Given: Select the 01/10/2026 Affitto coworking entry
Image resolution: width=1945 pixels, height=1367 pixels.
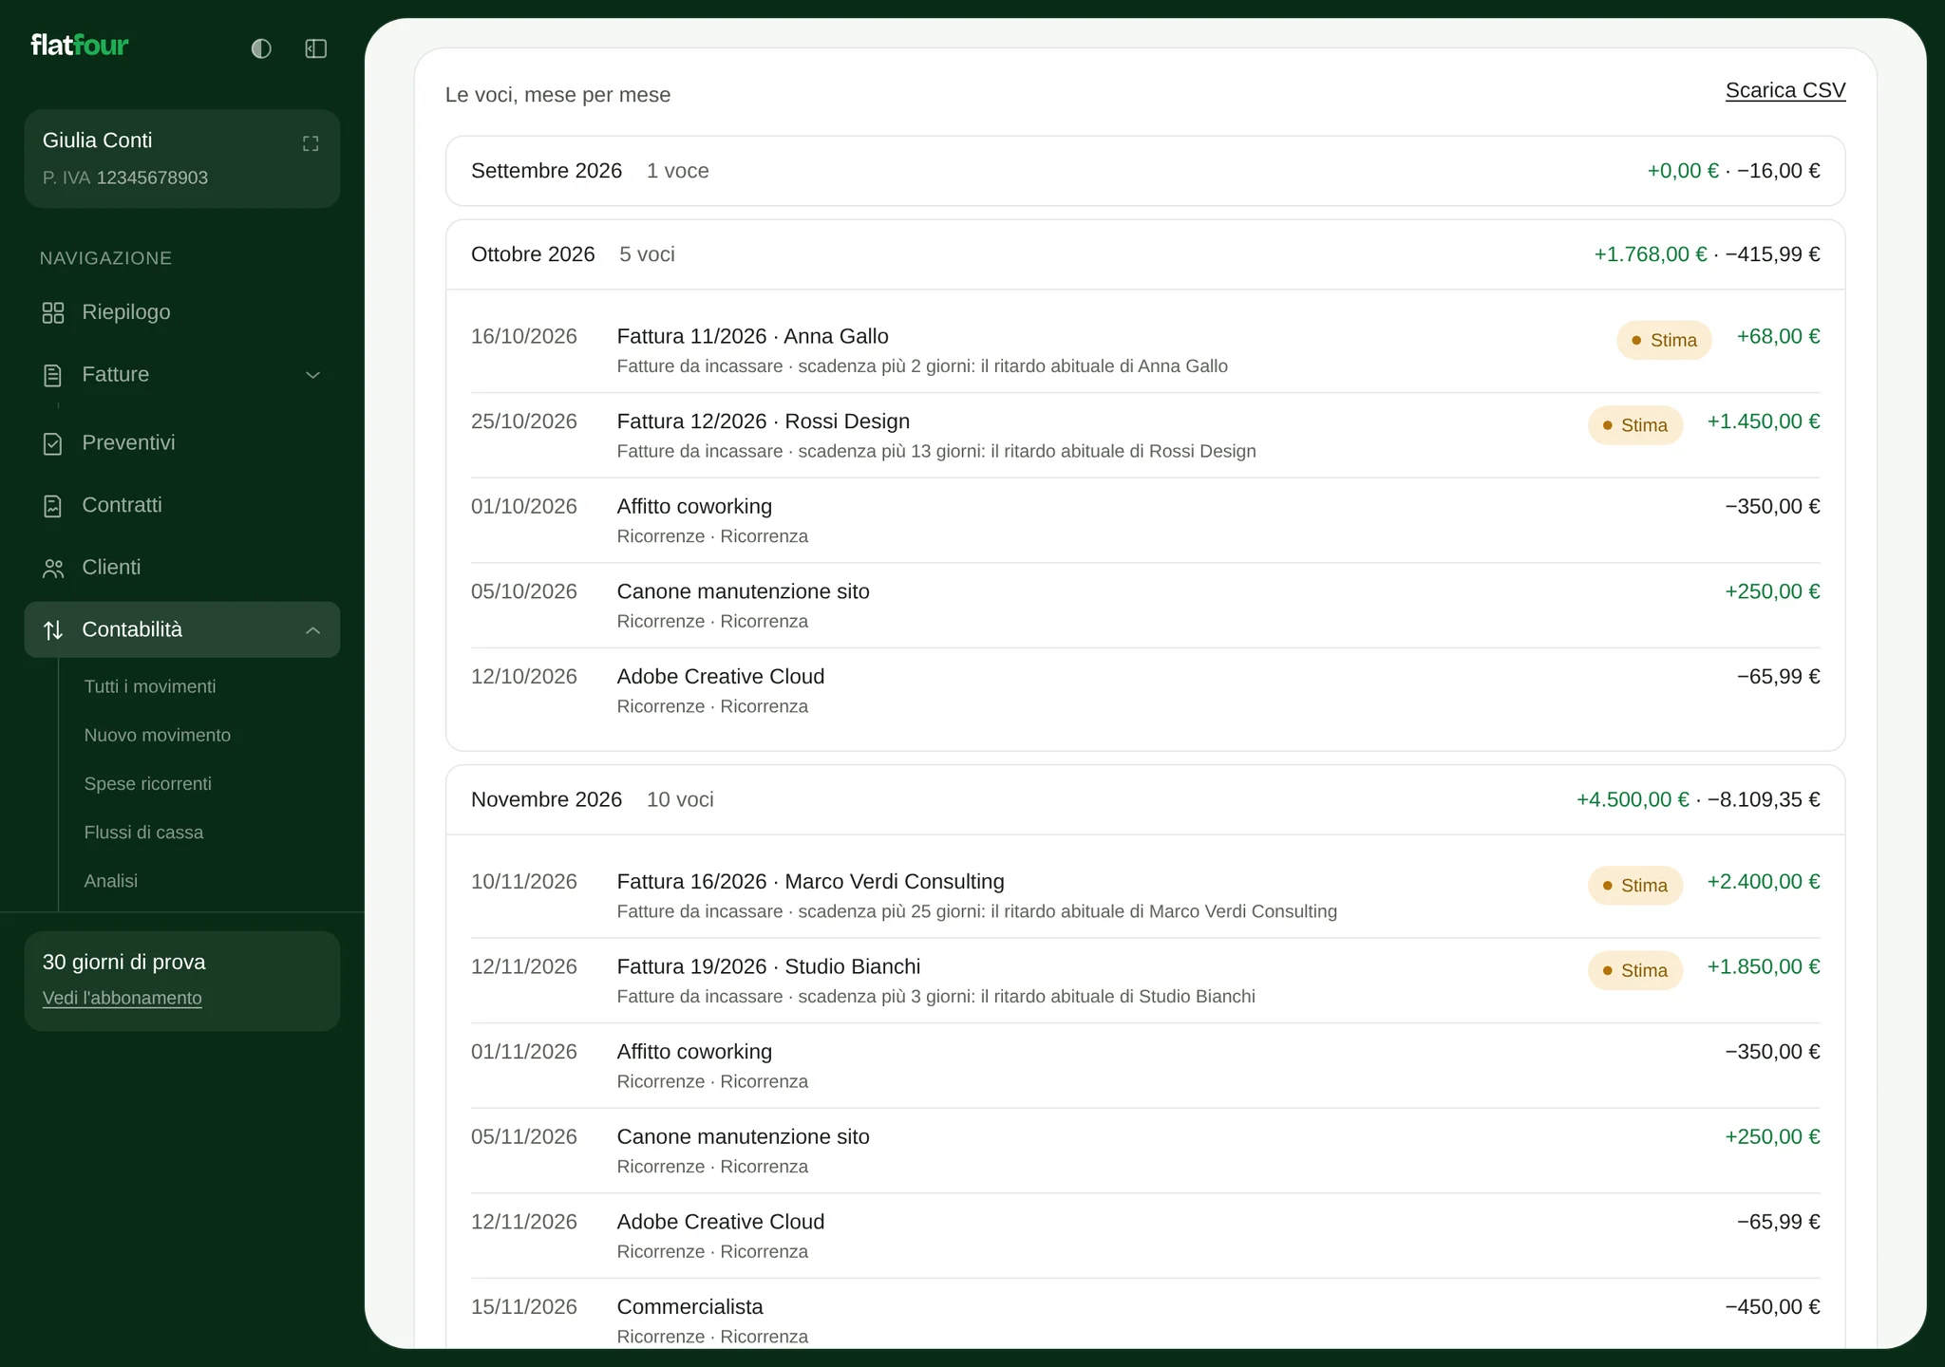Looking at the screenshot, I should pos(1145,520).
